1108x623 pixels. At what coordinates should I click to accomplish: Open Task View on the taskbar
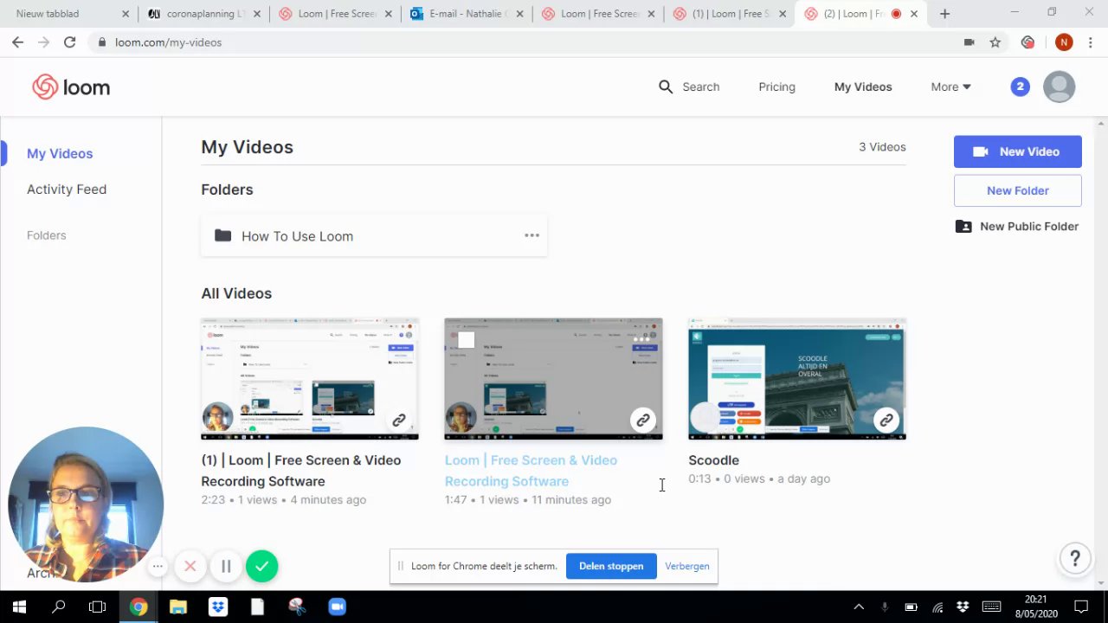click(x=97, y=607)
